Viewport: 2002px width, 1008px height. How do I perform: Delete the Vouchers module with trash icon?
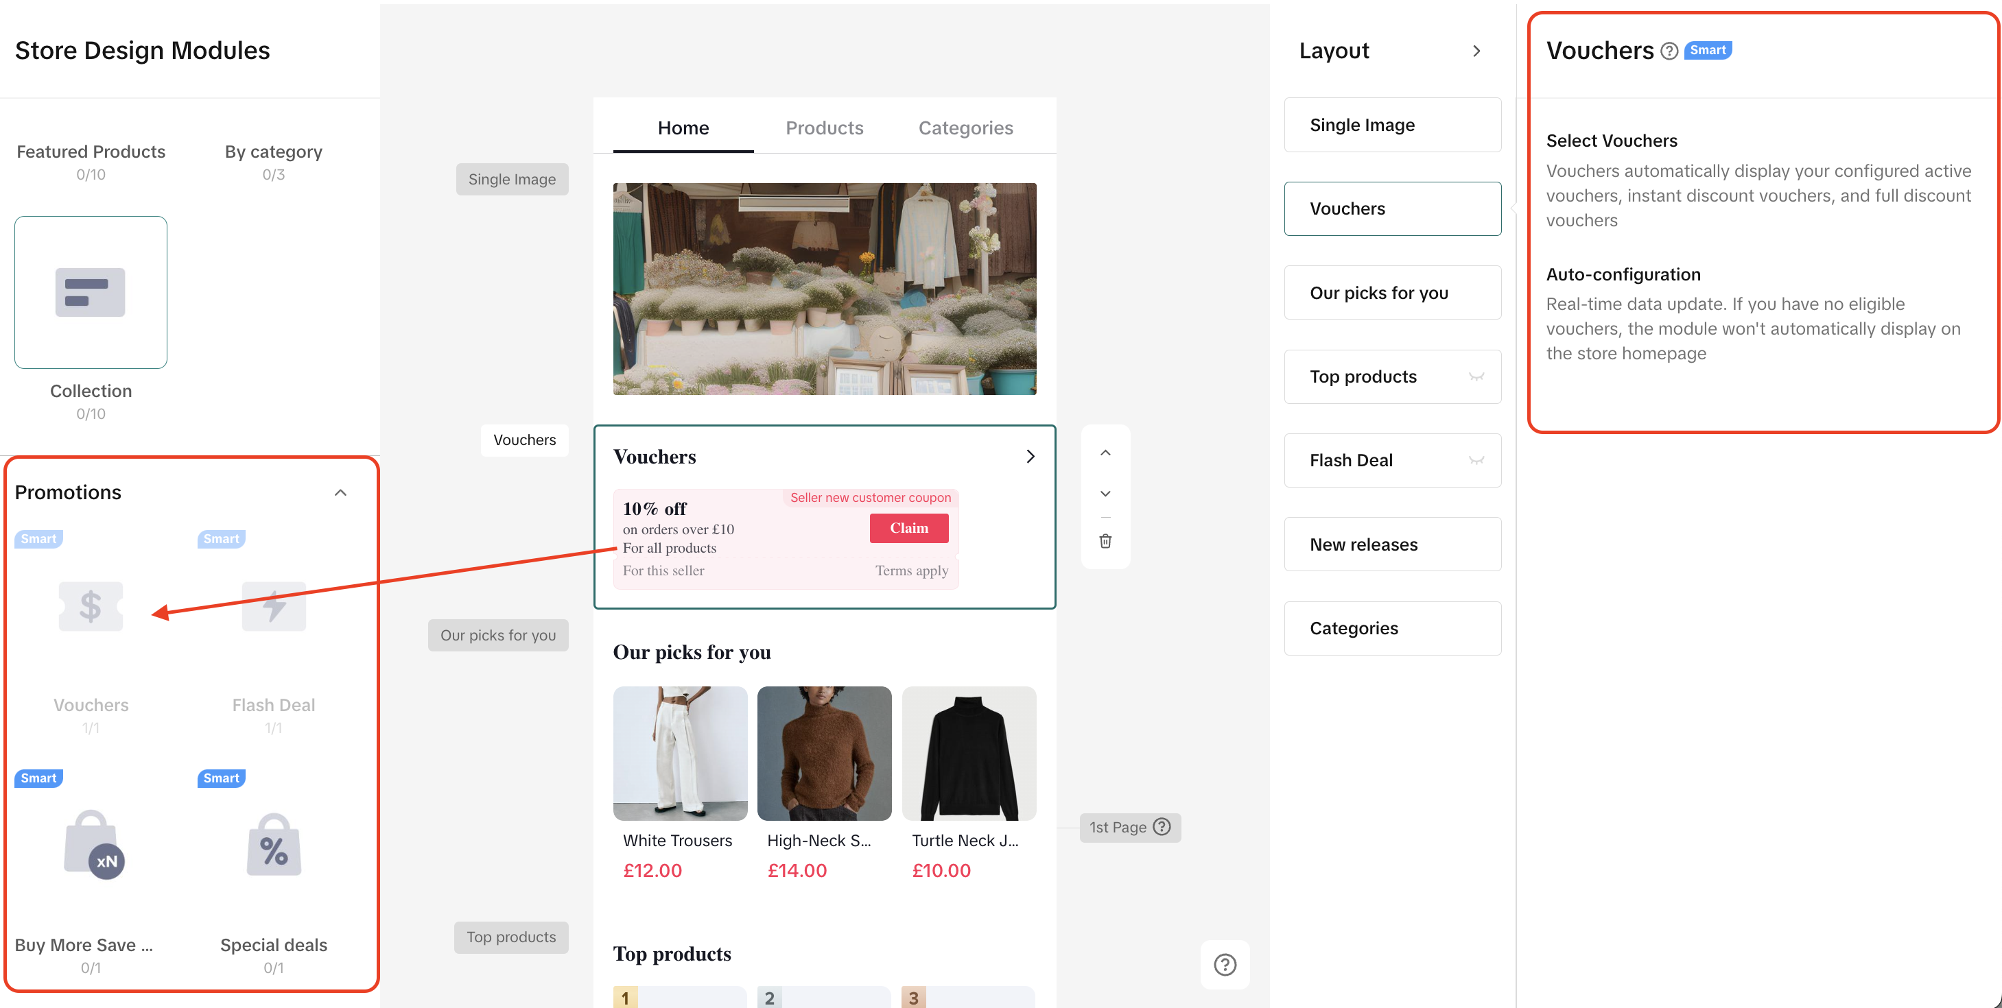pos(1105,540)
